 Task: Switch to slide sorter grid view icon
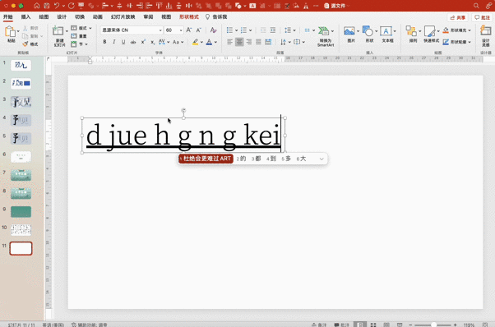[x=373, y=325]
